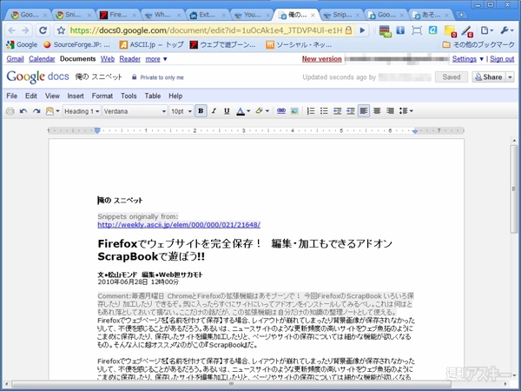This screenshot has height=391, width=521.
Task: Open ASCII.jp bookmark
Action: pyautogui.click(x=151, y=44)
